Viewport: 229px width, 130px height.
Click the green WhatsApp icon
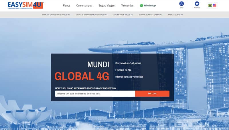point(141,5)
